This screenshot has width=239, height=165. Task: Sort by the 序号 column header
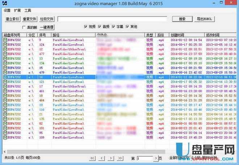[x=45, y=35]
